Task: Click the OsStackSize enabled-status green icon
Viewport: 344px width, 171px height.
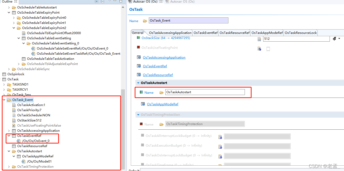Action: (139, 38)
